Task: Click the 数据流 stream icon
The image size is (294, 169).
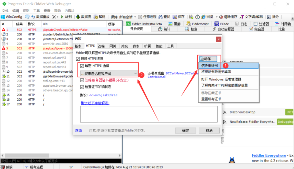Action: (x=78, y=17)
